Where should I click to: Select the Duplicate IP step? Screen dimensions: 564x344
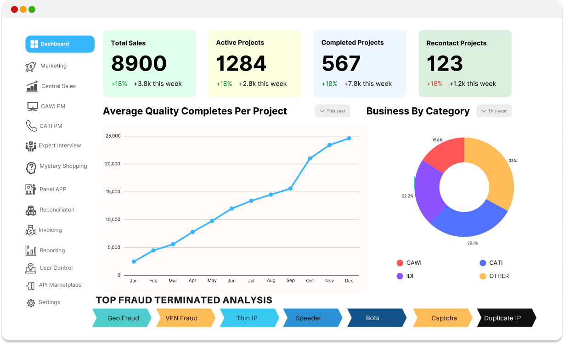tap(507, 318)
